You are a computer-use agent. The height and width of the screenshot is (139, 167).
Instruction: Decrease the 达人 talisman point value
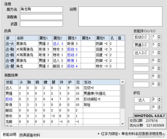click(x=159, y=101)
